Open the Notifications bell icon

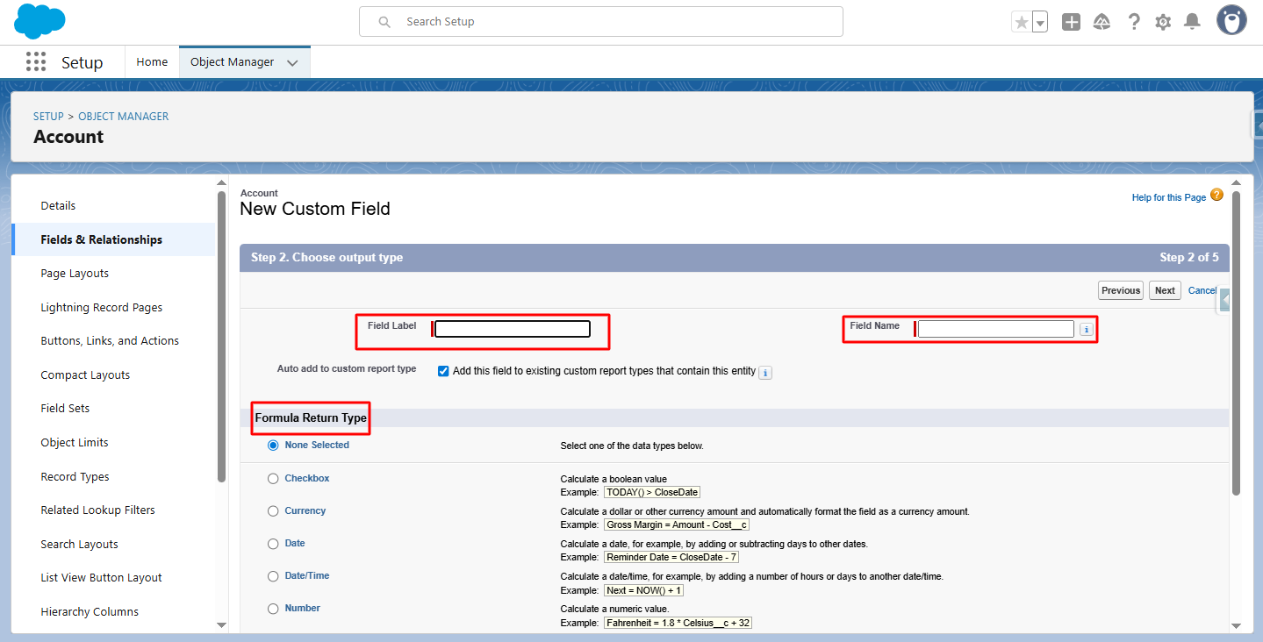[x=1192, y=22]
